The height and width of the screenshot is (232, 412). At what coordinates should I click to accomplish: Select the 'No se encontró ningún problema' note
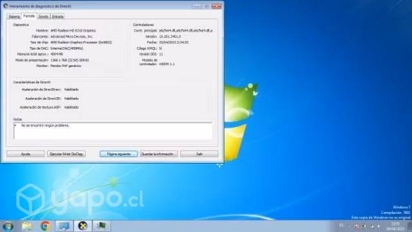coord(45,126)
